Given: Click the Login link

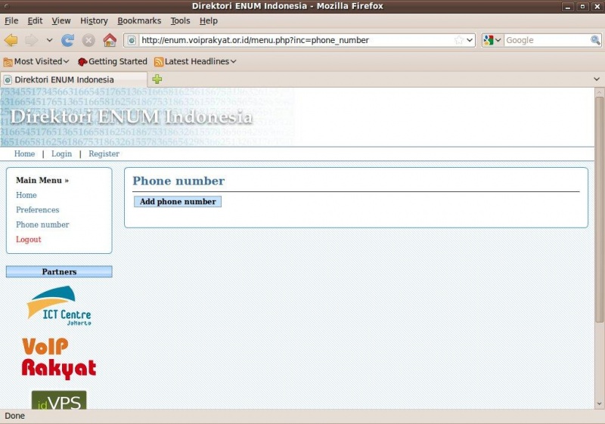Looking at the screenshot, I should coord(61,153).
